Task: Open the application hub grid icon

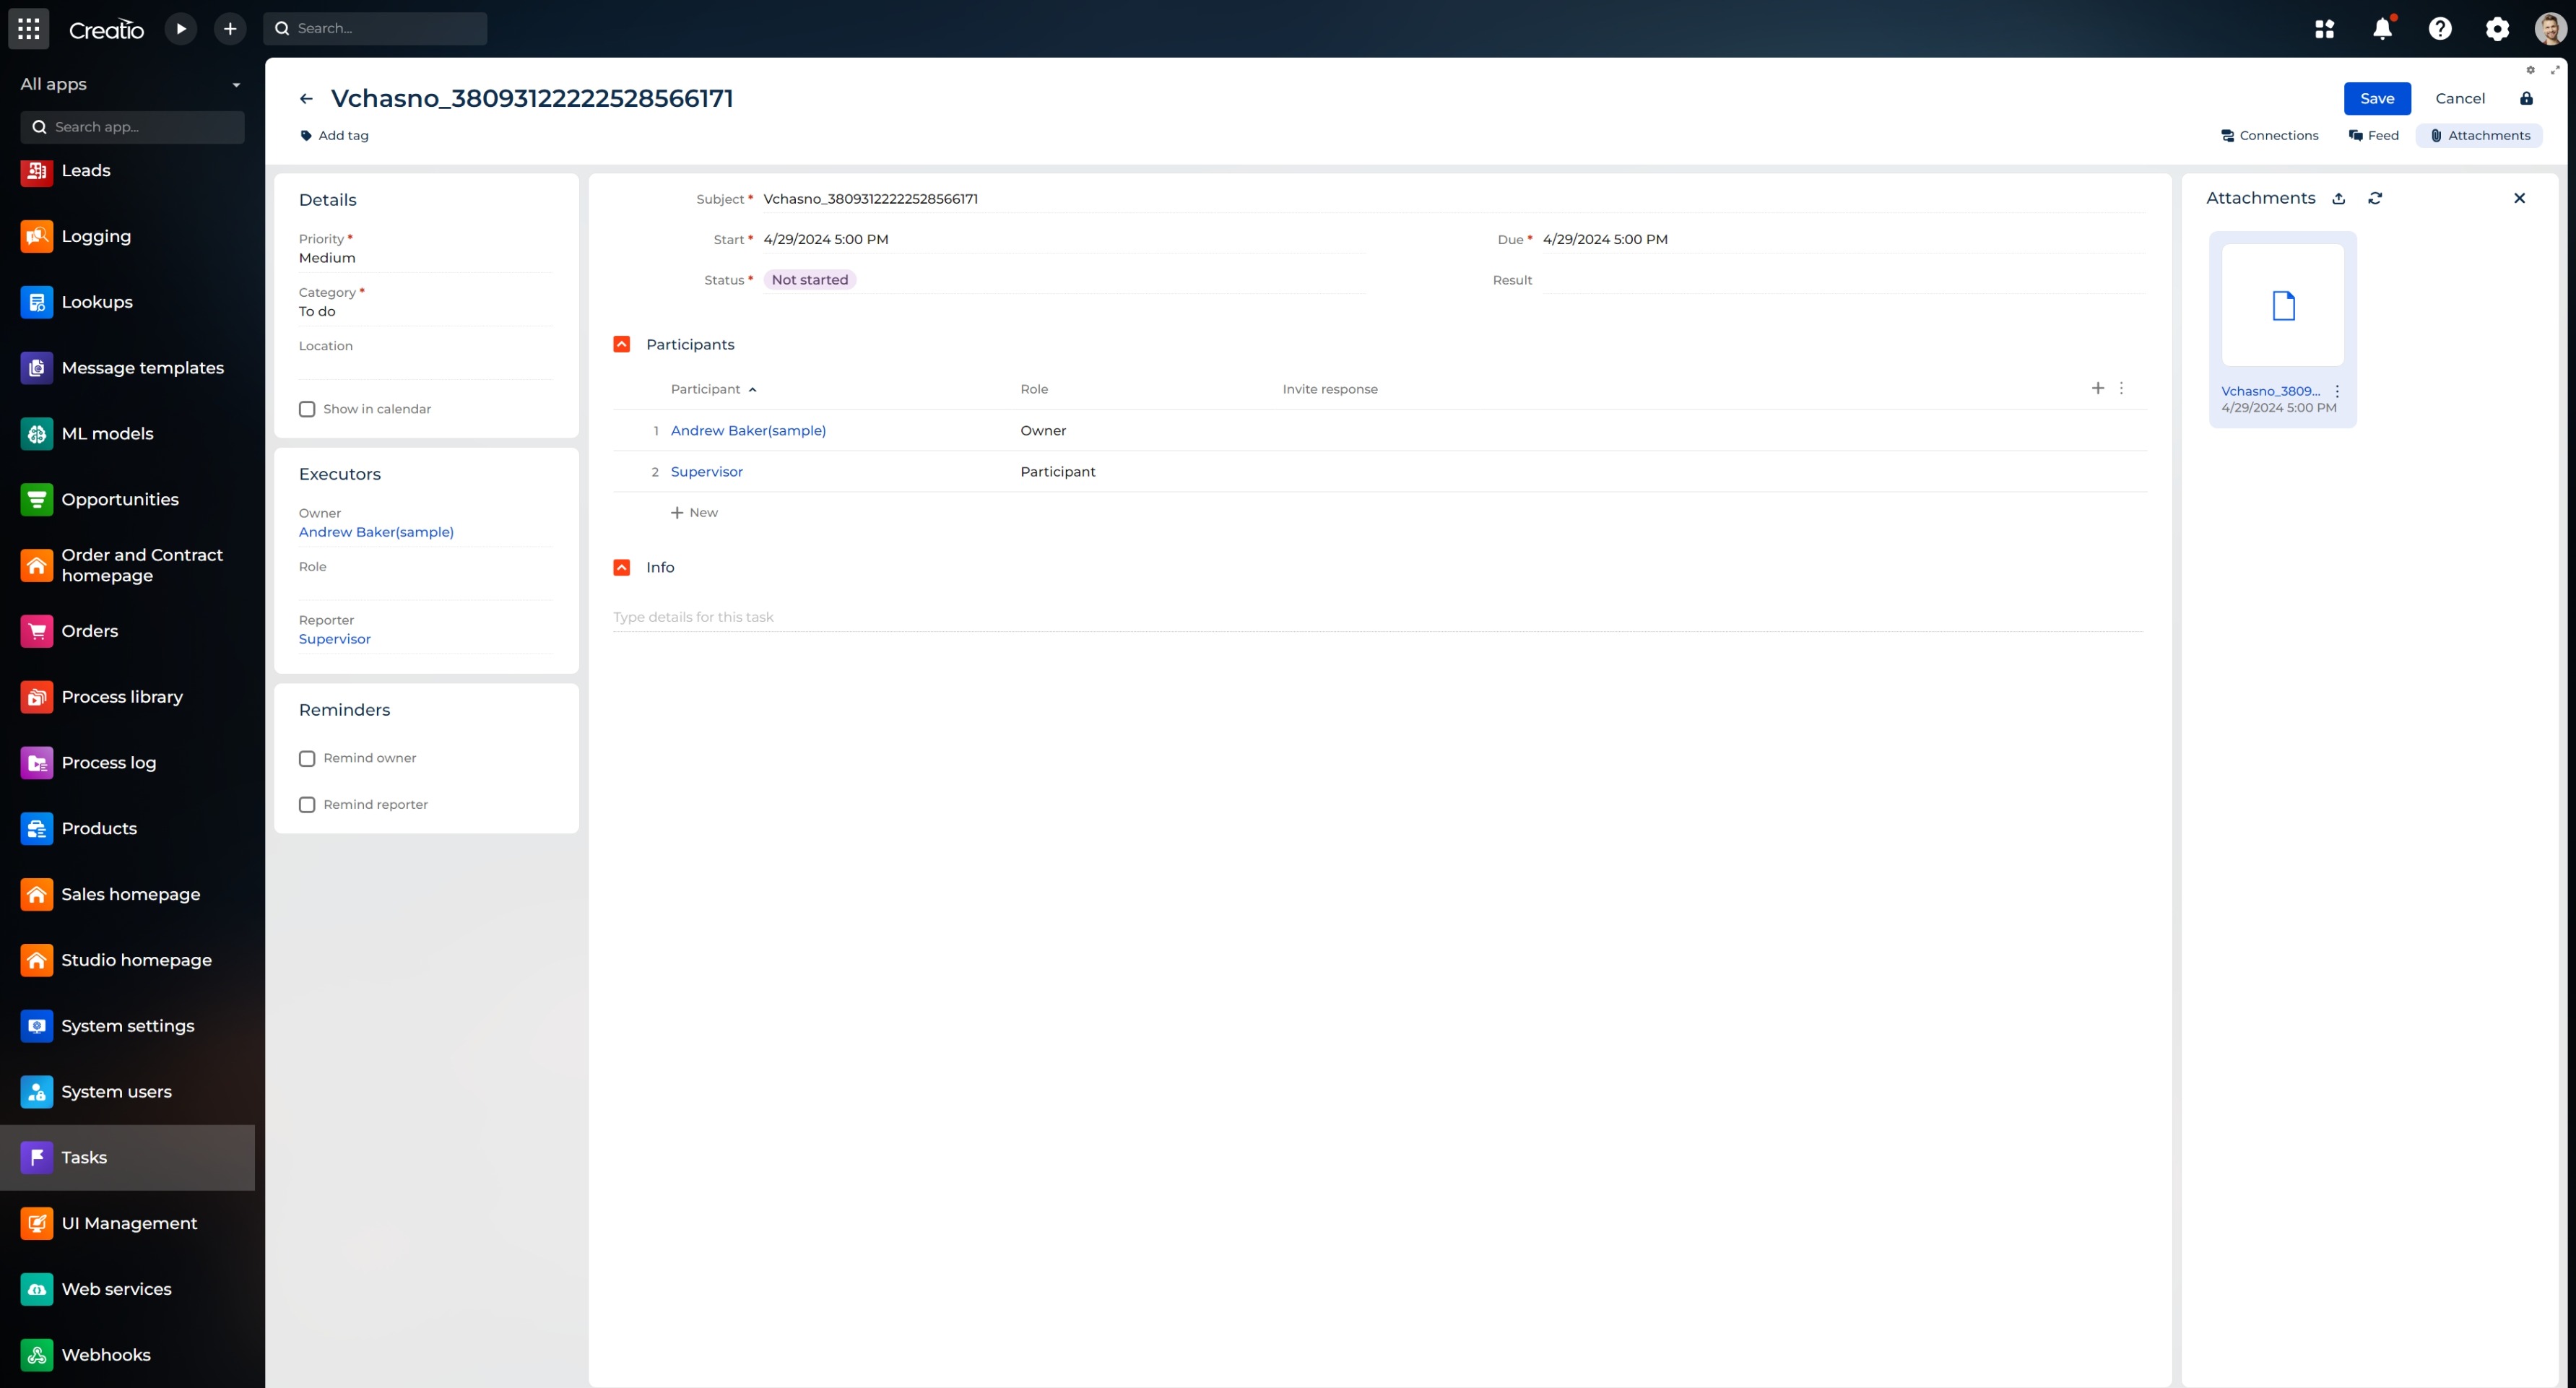Action: (x=2324, y=29)
